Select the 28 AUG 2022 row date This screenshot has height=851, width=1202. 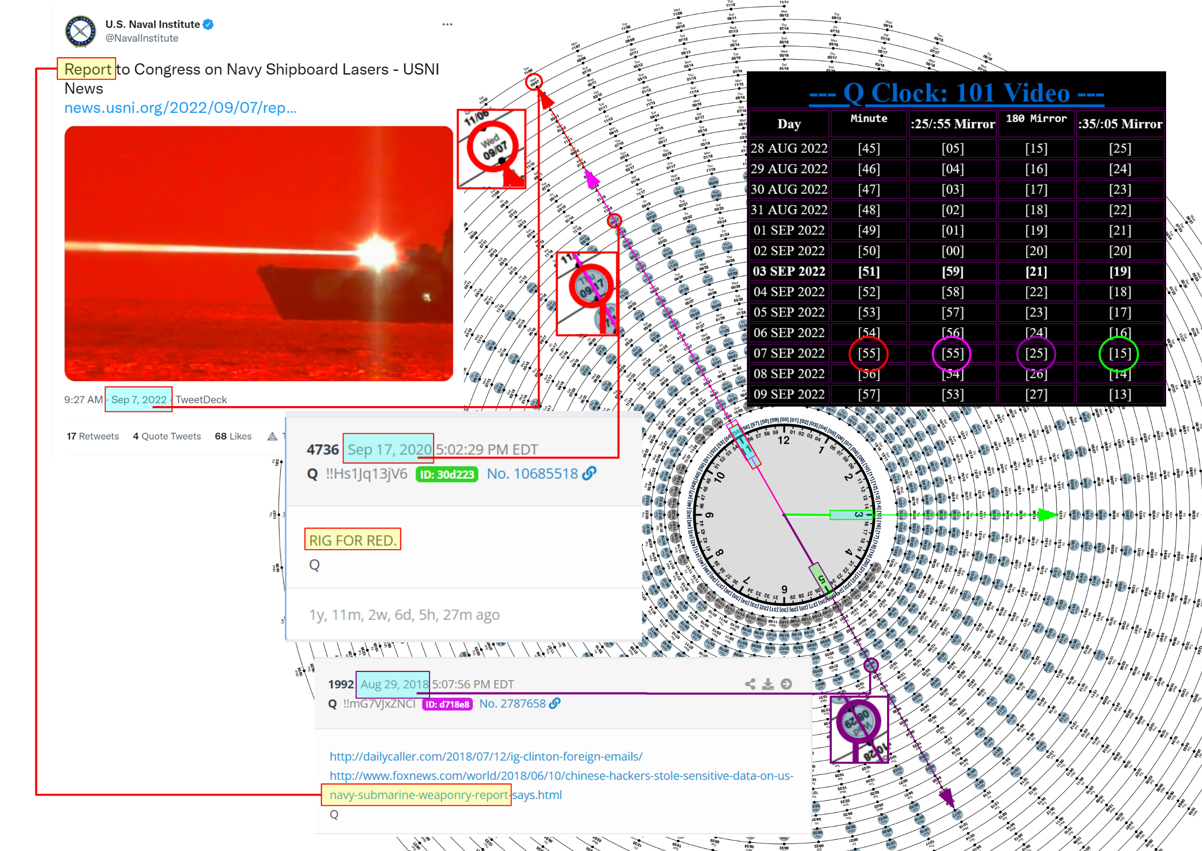pos(789,148)
